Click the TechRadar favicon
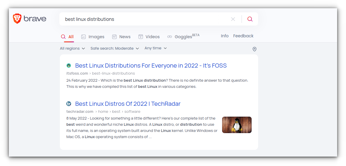This screenshot has height=166, width=346. (69, 103)
